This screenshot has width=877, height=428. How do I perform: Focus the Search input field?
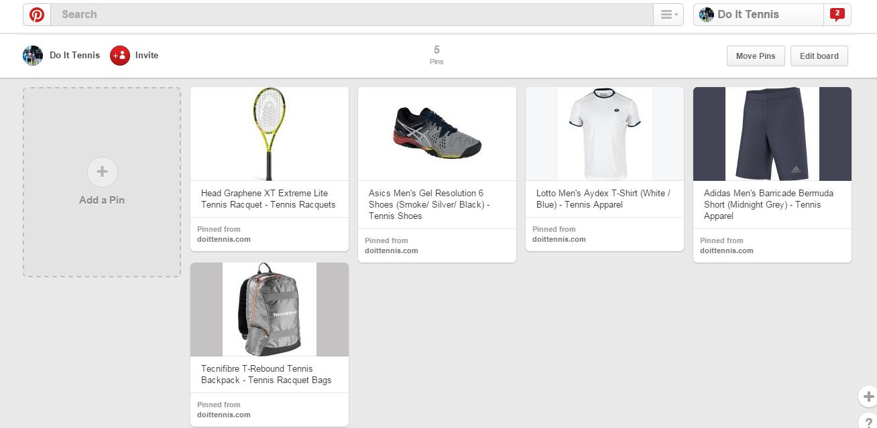coord(352,15)
